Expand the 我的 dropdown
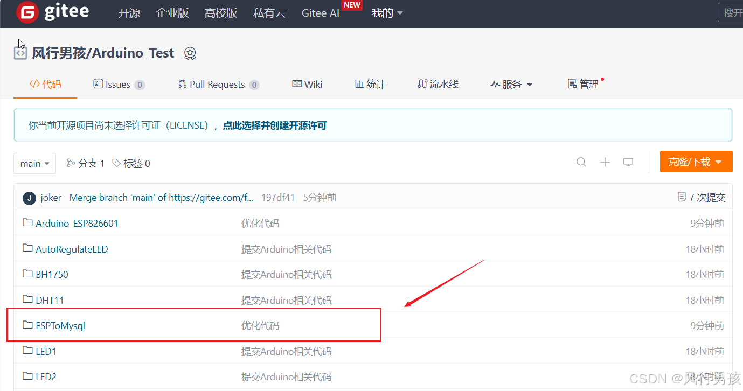Viewport: 743px width, 391px height. 387,13
